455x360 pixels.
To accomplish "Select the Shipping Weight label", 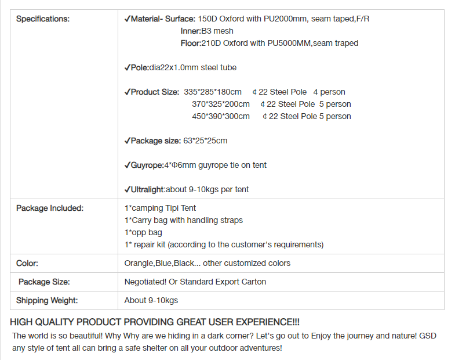I will point(47,300).
